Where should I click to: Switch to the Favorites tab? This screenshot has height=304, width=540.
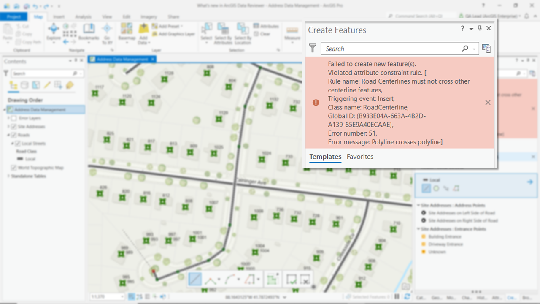(x=360, y=157)
